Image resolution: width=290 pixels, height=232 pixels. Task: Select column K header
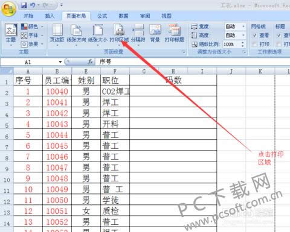click(x=260, y=71)
